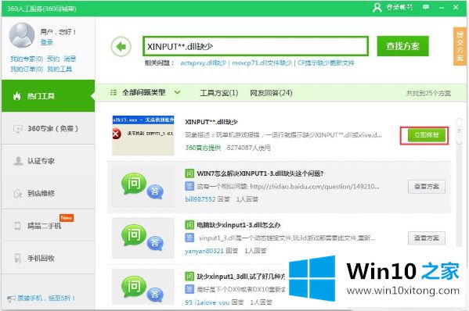The width and height of the screenshot is (469, 311).
Task: Select 热门工具 in the sidebar
Action: tap(49, 96)
